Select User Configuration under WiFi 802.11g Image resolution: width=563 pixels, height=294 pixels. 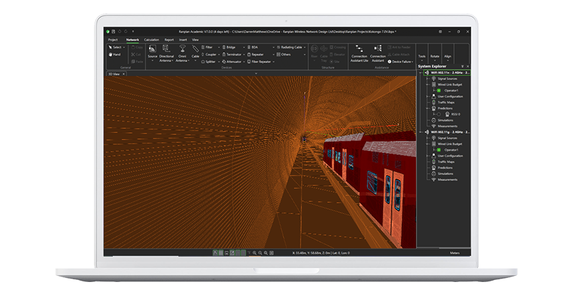450,156
